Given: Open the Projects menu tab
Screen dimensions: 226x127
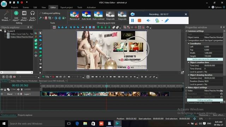Looking at the screenshot, I should 14,7.
